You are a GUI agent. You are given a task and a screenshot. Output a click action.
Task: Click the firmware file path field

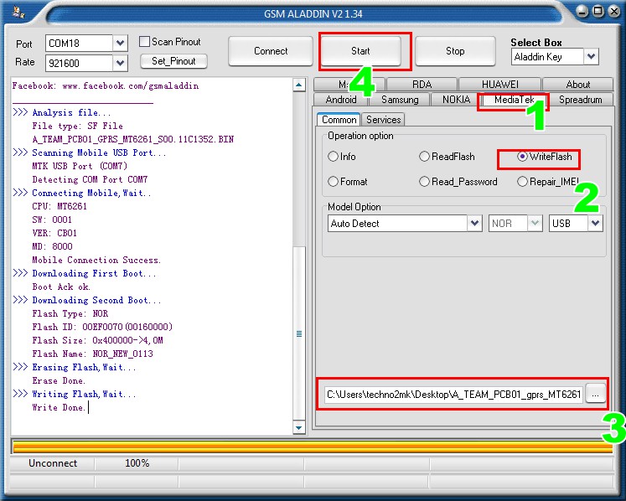pyautogui.click(x=453, y=394)
